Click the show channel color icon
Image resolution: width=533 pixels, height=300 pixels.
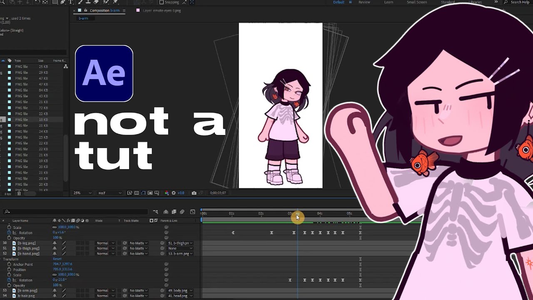pyautogui.click(x=167, y=193)
